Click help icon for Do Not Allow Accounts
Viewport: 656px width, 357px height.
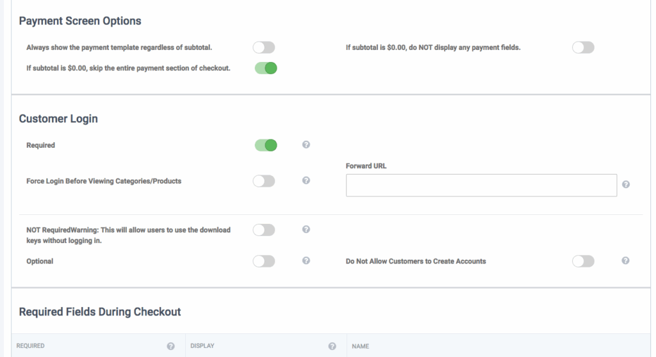[626, 261]
